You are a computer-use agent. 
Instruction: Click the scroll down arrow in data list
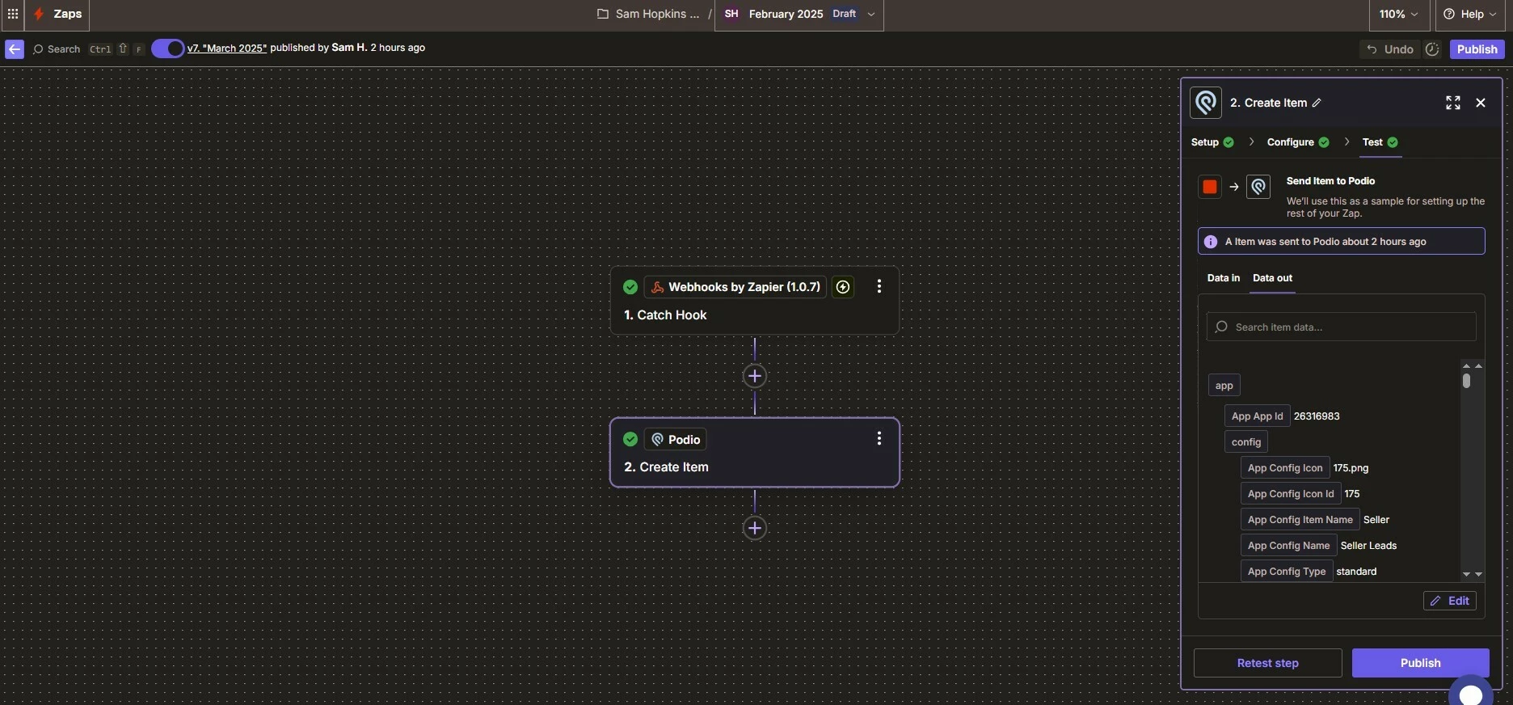(x=1466, y=574)
